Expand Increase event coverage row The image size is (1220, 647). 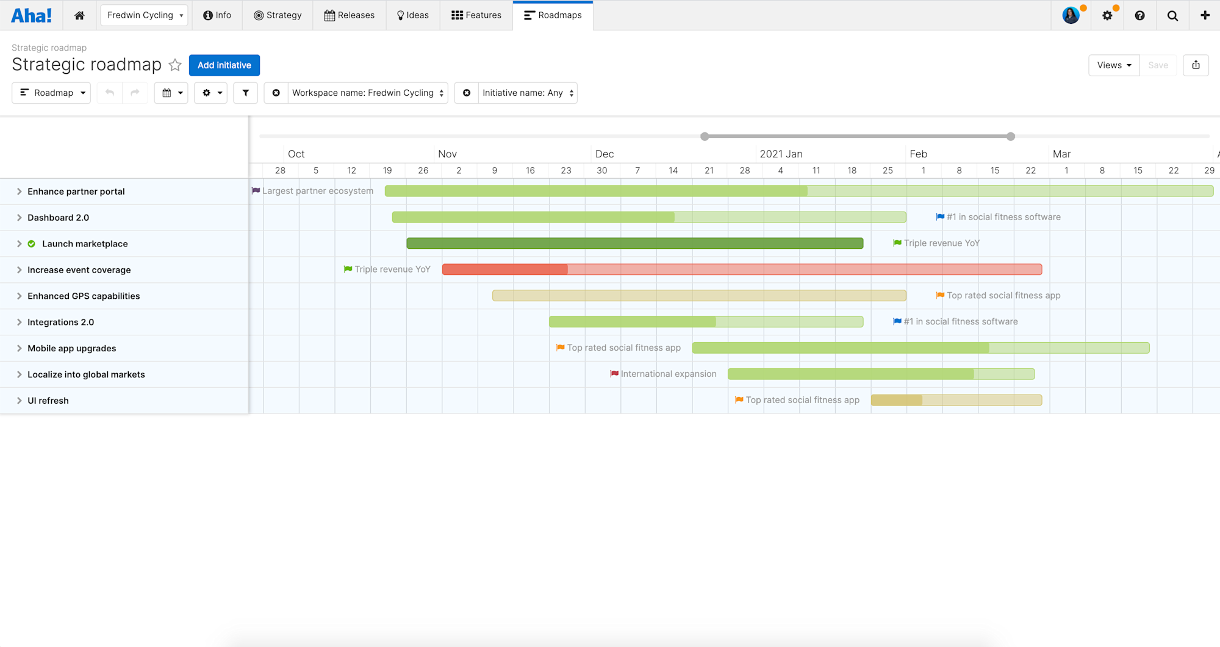coord(20,270)
